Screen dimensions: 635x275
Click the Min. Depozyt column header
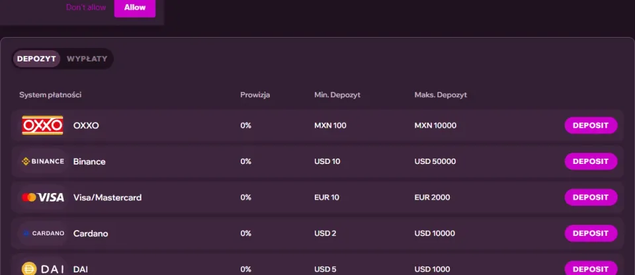pos(337,95)
